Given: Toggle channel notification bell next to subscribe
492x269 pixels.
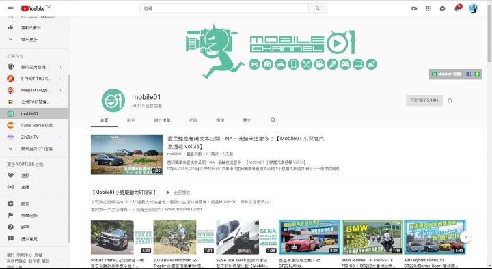Looking at the screenshot, I should (450, 100).
